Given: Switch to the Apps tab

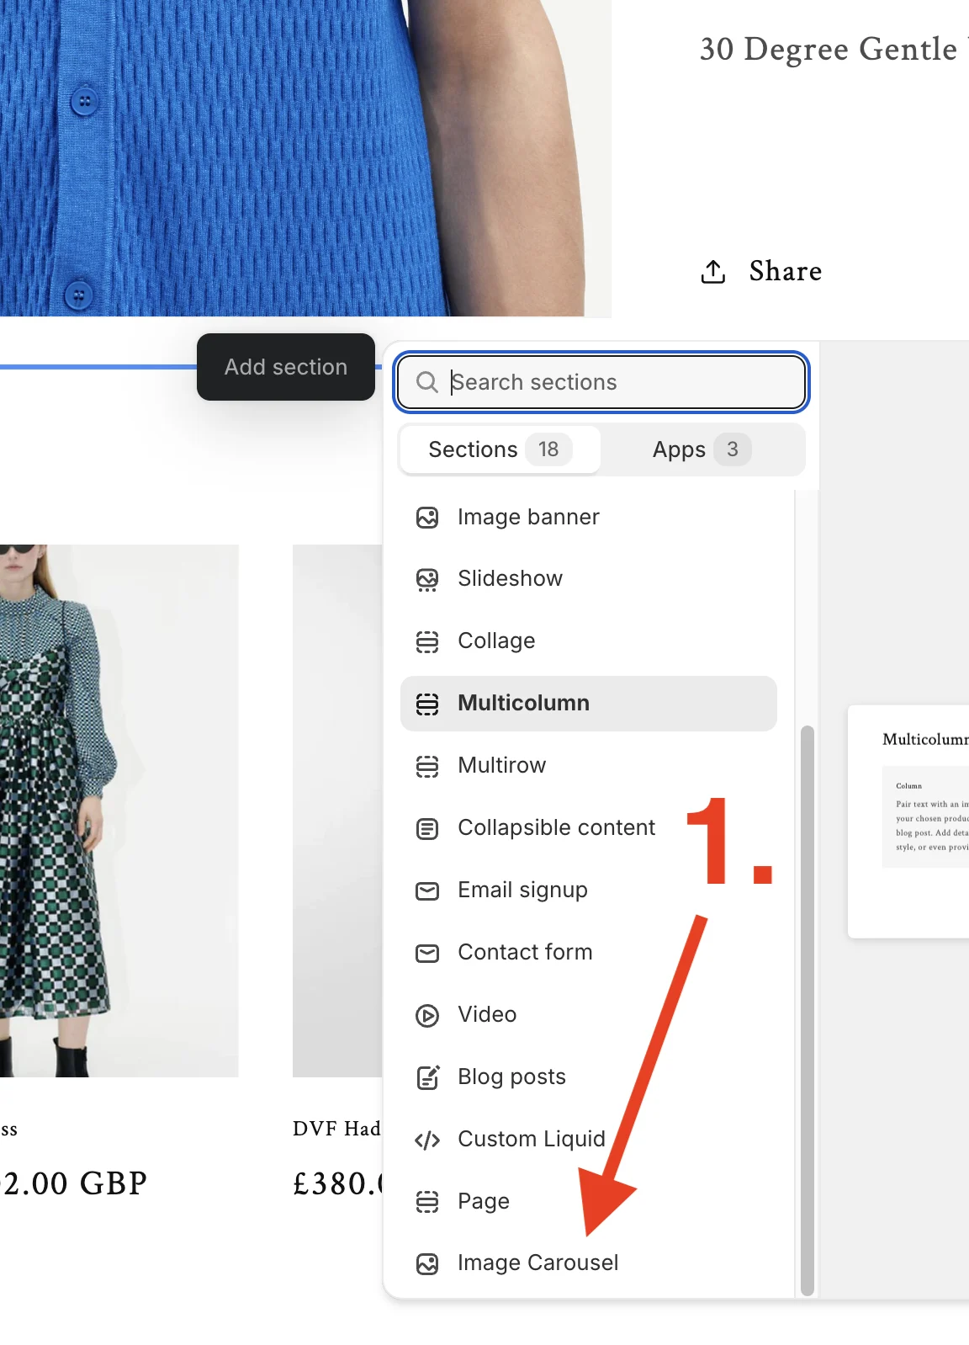Looking at the screenshot, I should coord(702,449).
